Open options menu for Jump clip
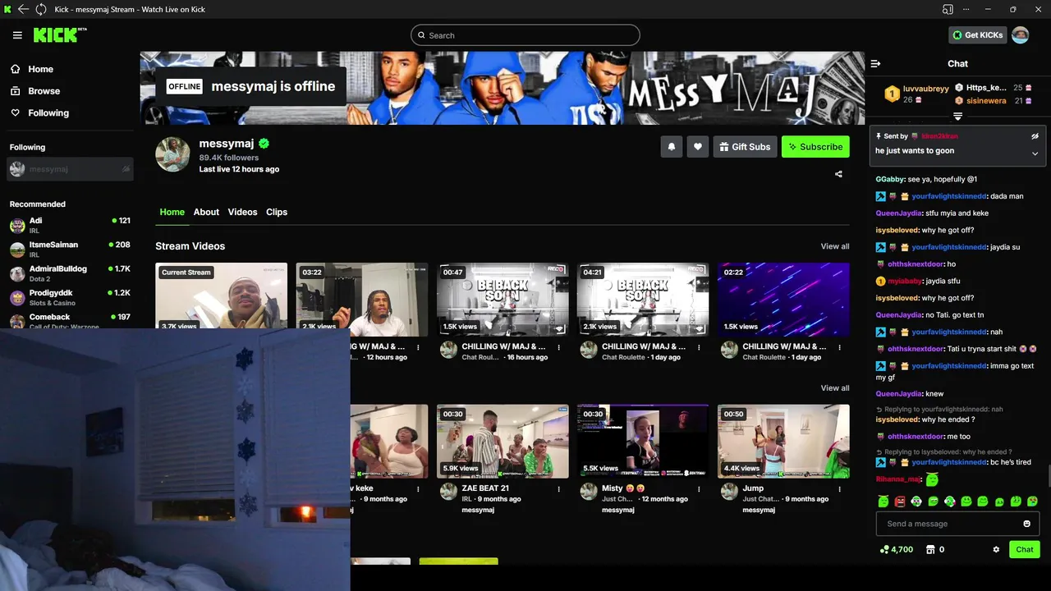Screen dimensions: 1051x591 tap(839, 488)
